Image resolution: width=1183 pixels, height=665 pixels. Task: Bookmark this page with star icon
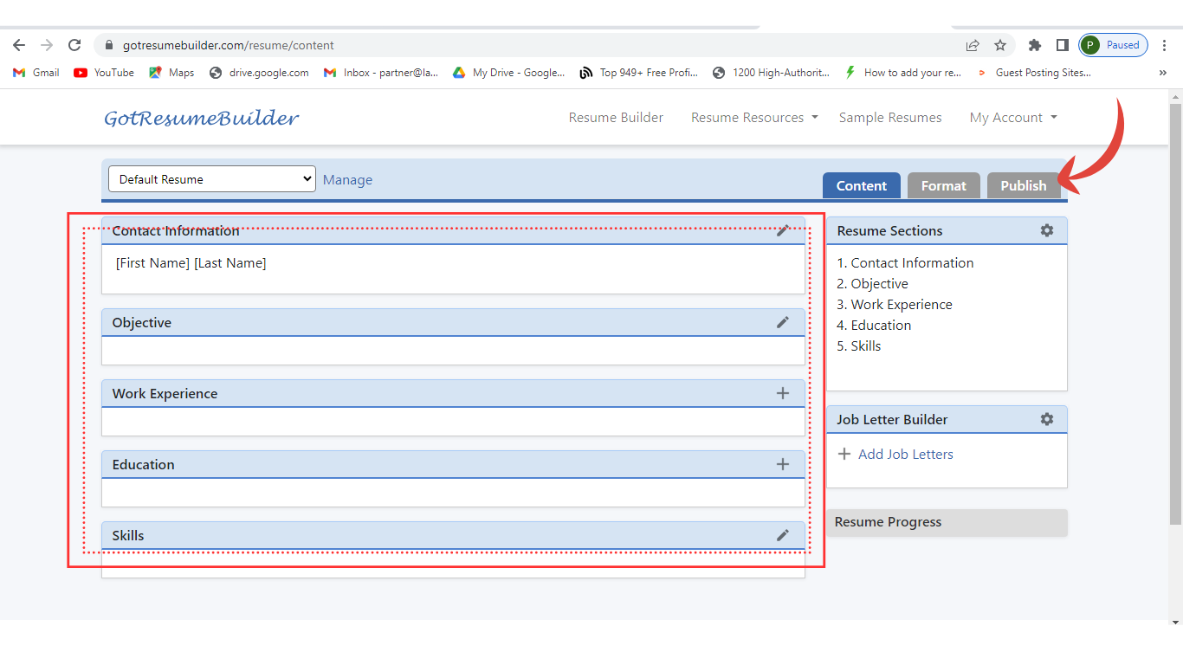[1000, 45]
